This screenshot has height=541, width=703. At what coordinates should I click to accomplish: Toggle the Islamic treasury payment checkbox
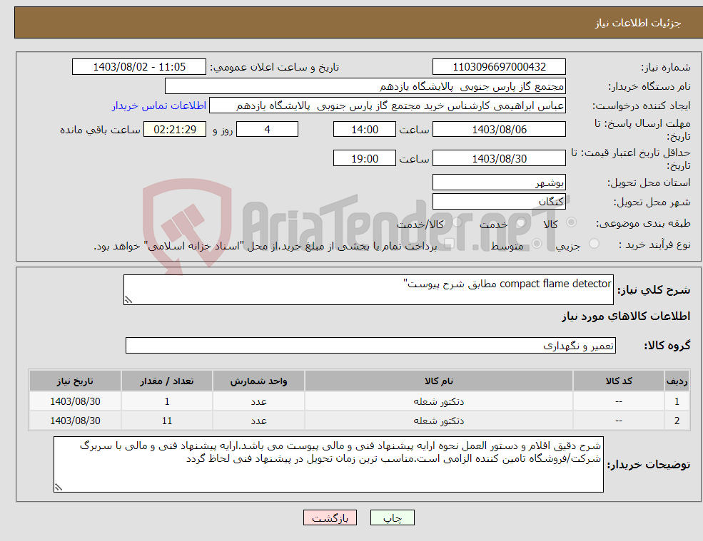point(449,244)
